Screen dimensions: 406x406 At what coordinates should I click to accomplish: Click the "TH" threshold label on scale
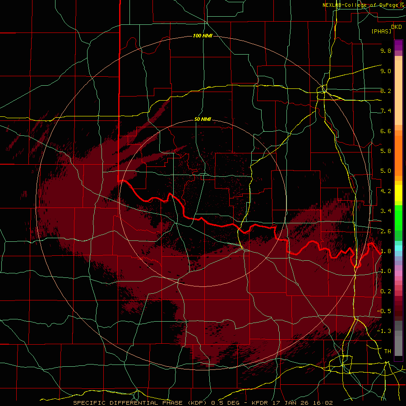pos(388,351)
